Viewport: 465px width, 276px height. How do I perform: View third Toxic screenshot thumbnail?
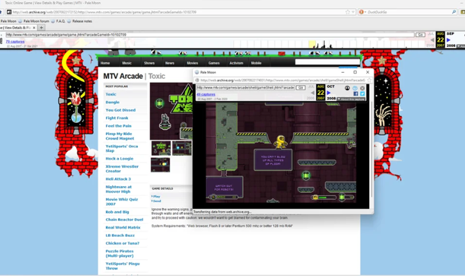click(x=160, y=165)
